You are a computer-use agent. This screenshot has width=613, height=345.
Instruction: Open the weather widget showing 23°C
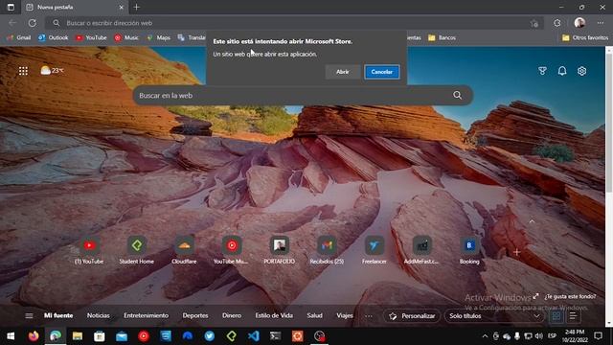point(52,70)
